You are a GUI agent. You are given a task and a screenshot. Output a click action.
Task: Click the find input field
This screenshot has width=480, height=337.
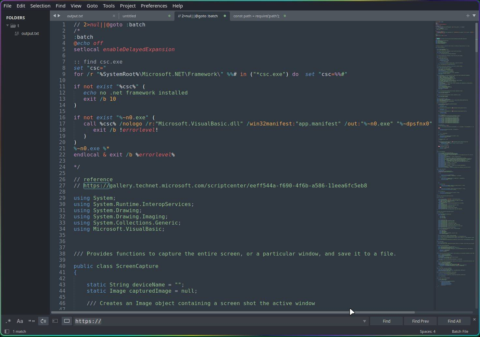point(218,321)
